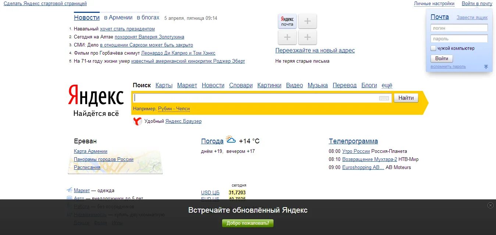Open Панорамы городов России link
The image size is (496, 235).
(x=104, y=159)
